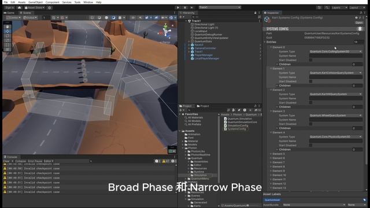Open Element 2 System Type dropdown

336,94
